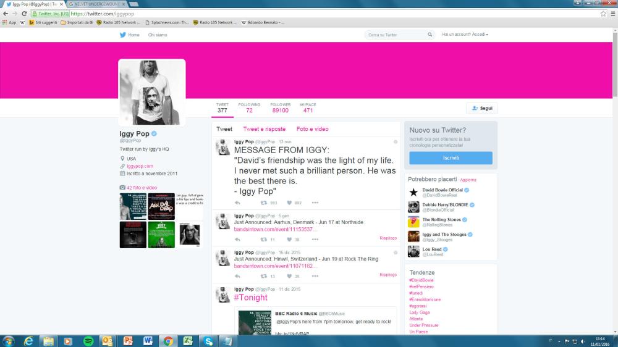Open the Ash vs Evil Dead photo thumbnail
Image resolution: width=618 pixels, height=347 pixels.
pyautogui.click(x=161, y=206)
